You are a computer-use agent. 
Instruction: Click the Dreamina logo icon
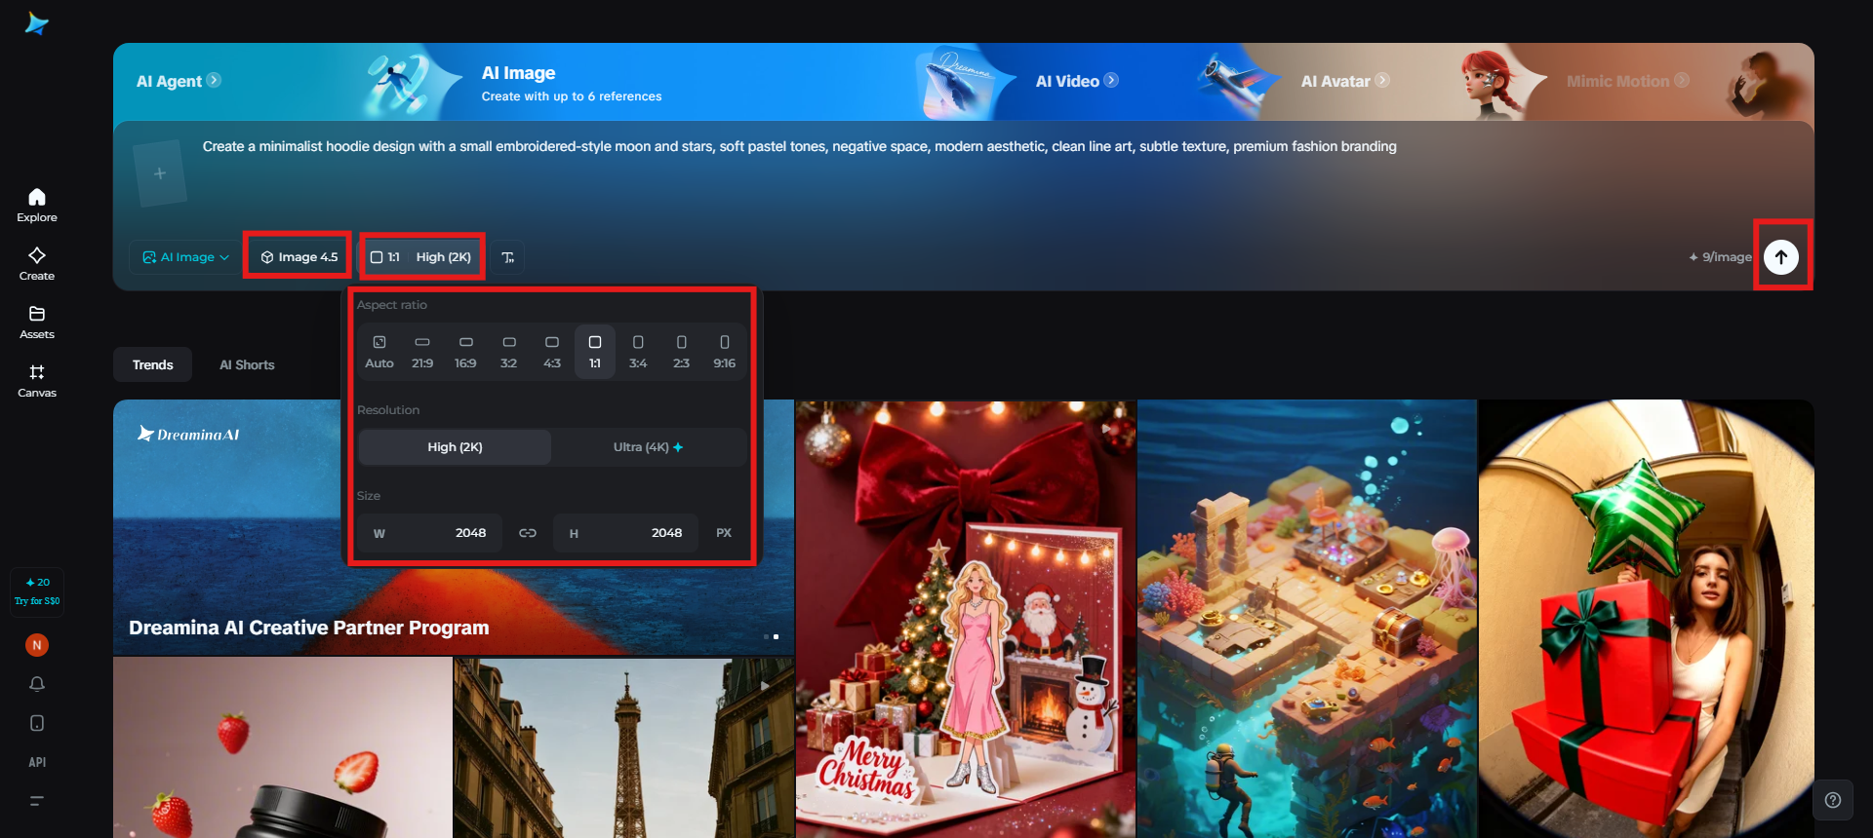pyautogui.click(x=37, y=23)
